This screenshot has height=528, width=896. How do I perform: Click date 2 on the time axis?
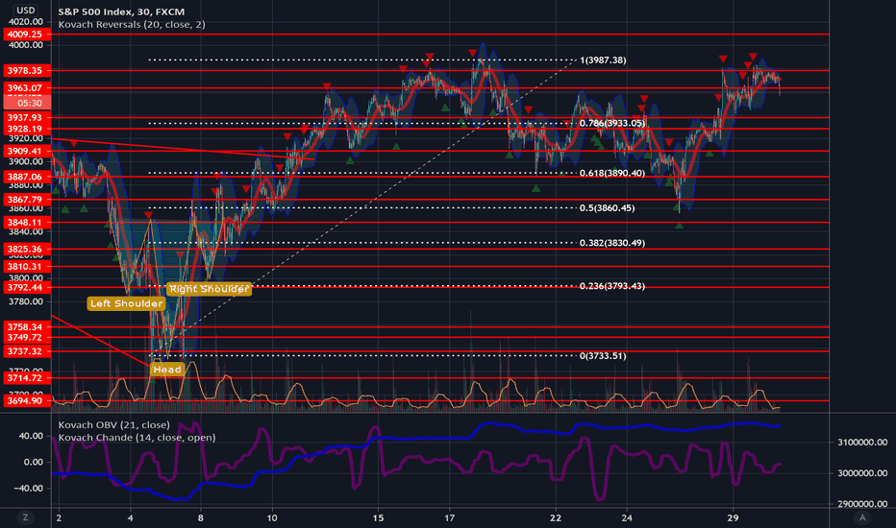click(x=59, y=518)
